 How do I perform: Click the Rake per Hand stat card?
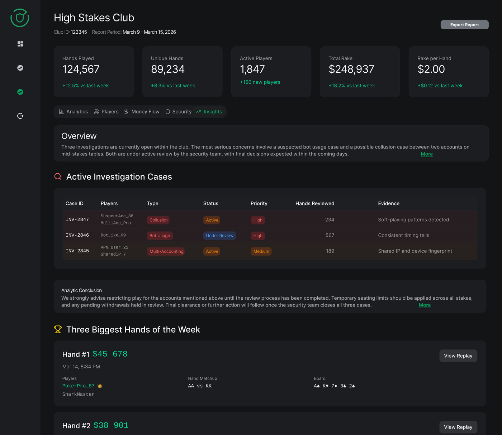449,72
